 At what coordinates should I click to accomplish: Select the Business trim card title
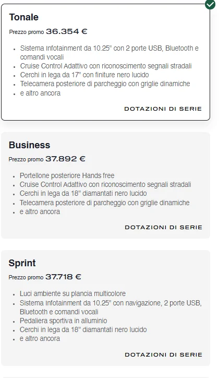click(29, 145)
